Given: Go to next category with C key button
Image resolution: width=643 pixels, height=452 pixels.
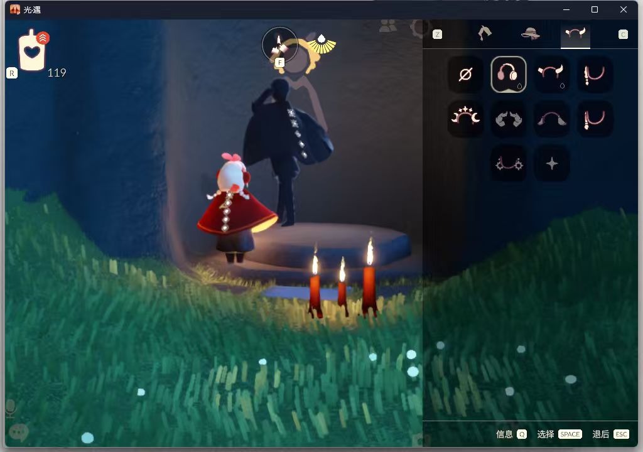Looking at the screenshot, I should pyautogui.click(x=623, y=35).
